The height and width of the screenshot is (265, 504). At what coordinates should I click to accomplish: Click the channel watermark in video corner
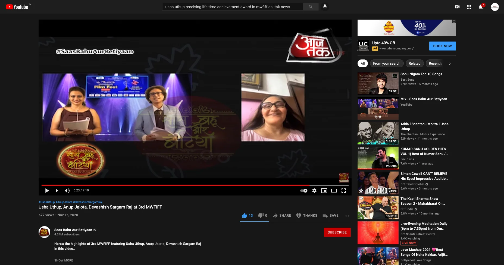click(344, 178)
